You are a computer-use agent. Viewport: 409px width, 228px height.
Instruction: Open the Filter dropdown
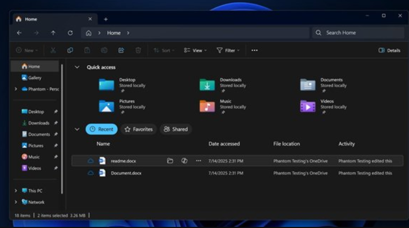tap(228, 50)
